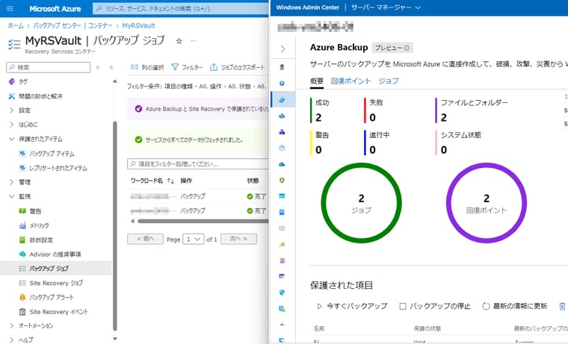This screenshot has height=344, width=568.
Task: Sort by the ワークロード名 column
Action: (x=152, y=181)
